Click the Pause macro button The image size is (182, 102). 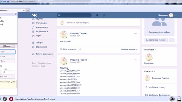[7, 56]
